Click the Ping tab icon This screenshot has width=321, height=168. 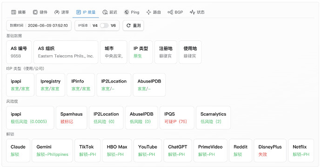(127, 12)
